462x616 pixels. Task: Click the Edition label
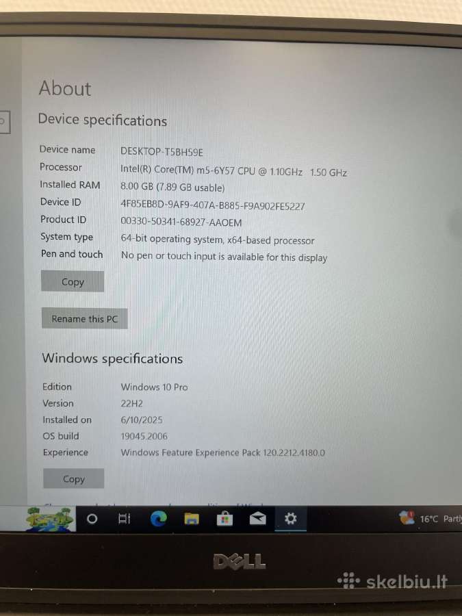click(x=57, y=387)
